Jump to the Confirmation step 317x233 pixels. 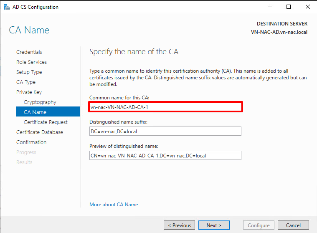coord(31,142)
